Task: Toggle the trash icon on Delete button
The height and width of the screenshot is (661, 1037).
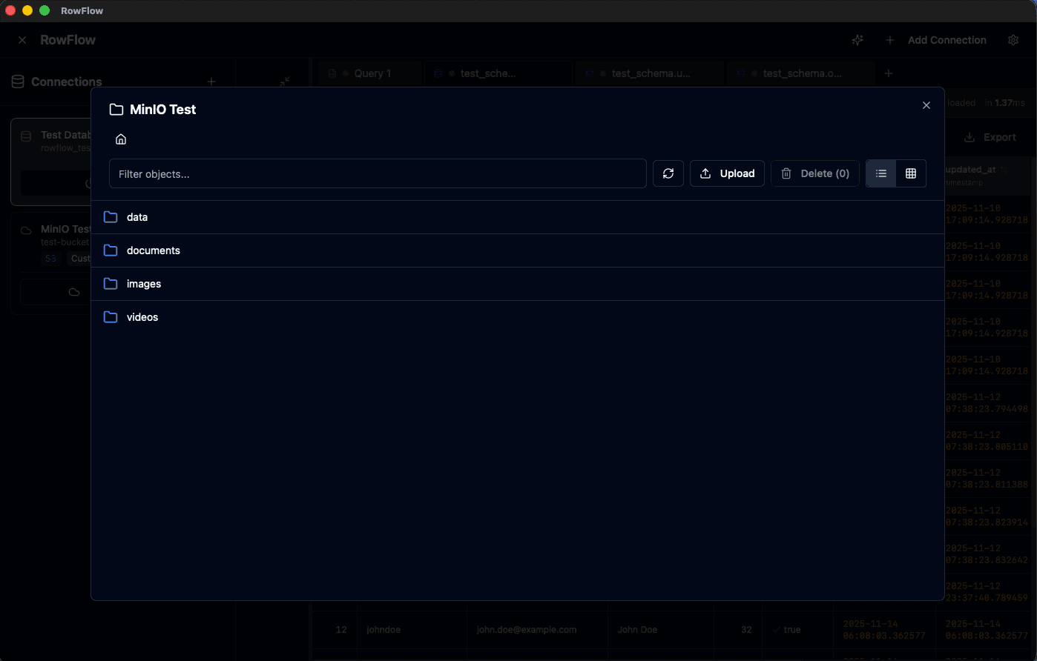Action: pos(786,173)
